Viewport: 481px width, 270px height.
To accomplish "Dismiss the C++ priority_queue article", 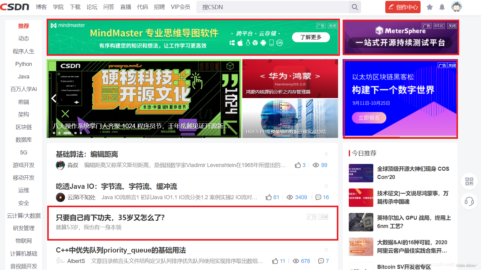I will (326, 250).
